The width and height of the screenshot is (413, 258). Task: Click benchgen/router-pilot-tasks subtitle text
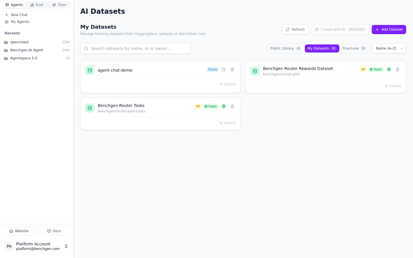tap(122, 111)
